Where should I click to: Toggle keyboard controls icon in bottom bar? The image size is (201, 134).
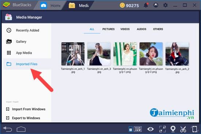click(138, 129)
